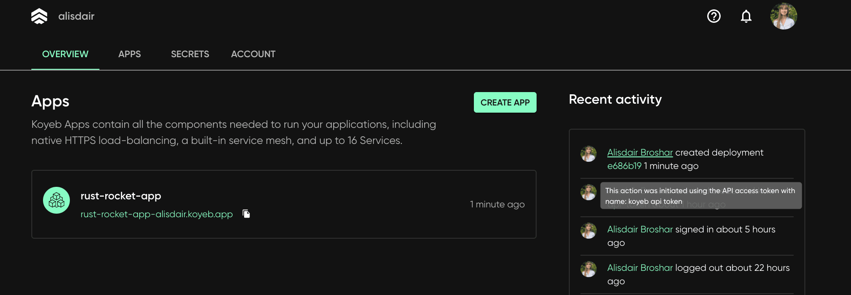
Task: Open the rust-rocket-app-alisdair.koyeb.app link
Action: click(x=157, y=214)
